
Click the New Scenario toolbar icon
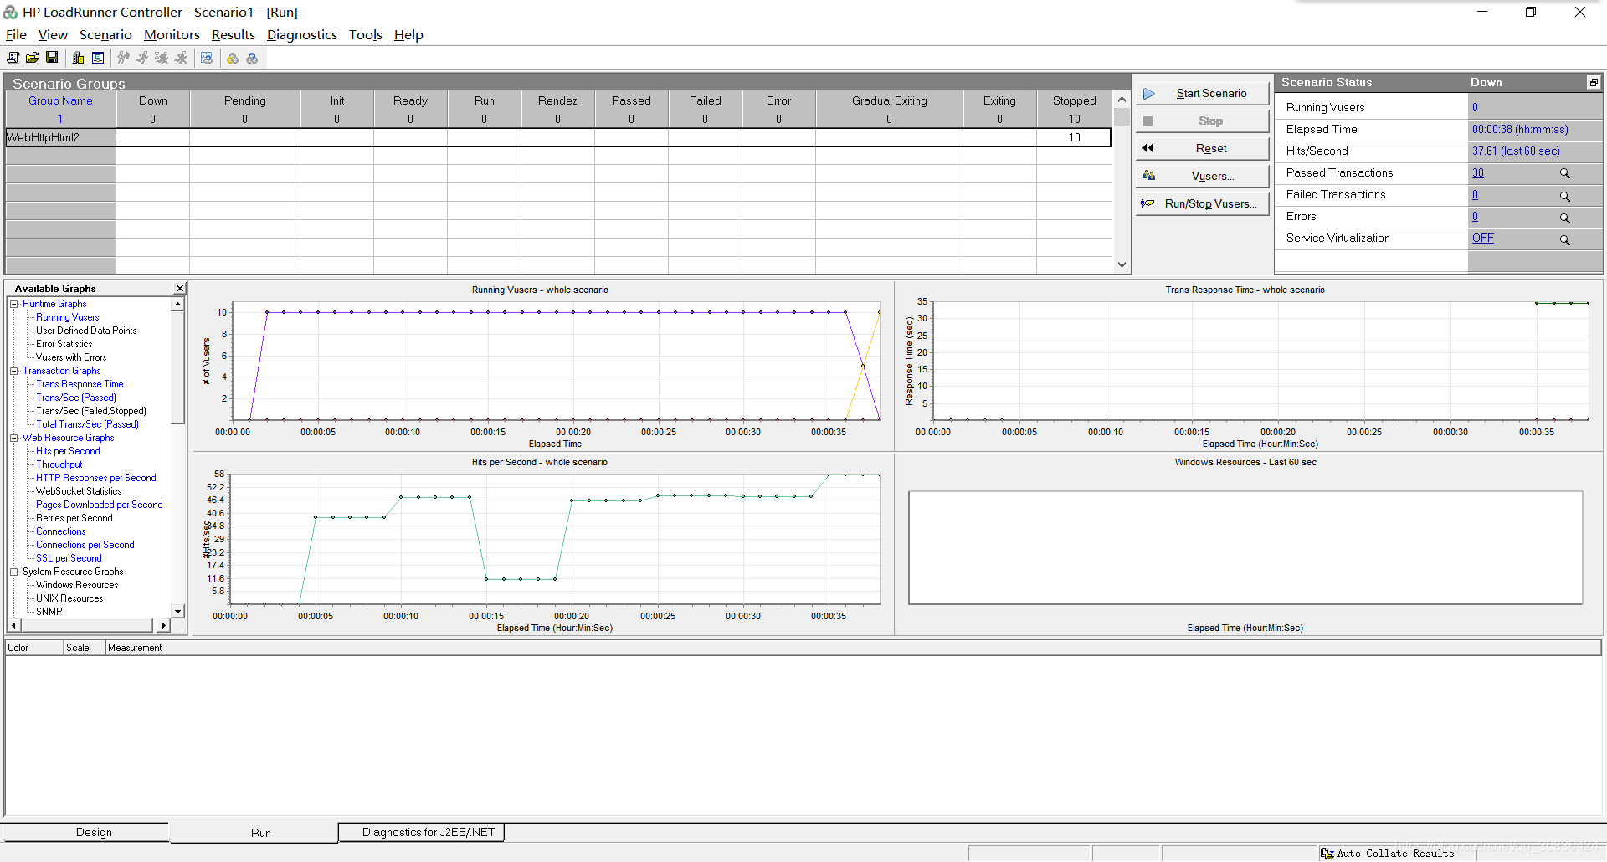click(13, 58)
